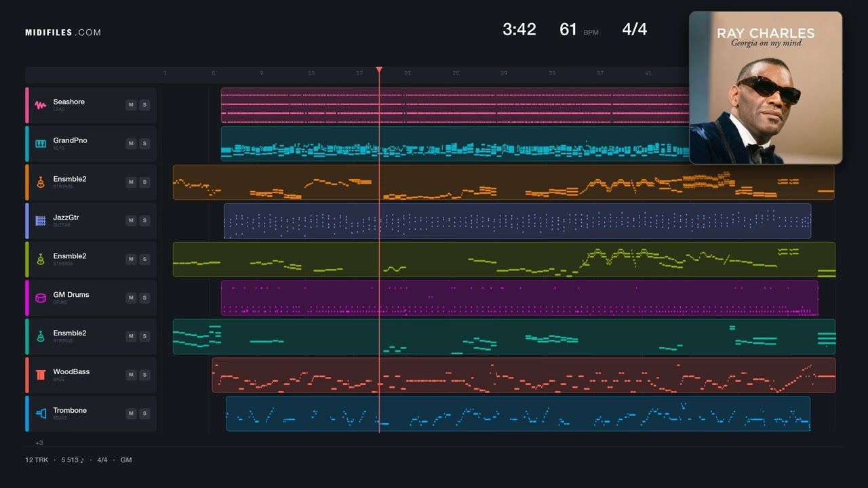Mute the Seashore track
Viewport: 868px width, 488px height.
pyautogui.click(x=131, y=105)
